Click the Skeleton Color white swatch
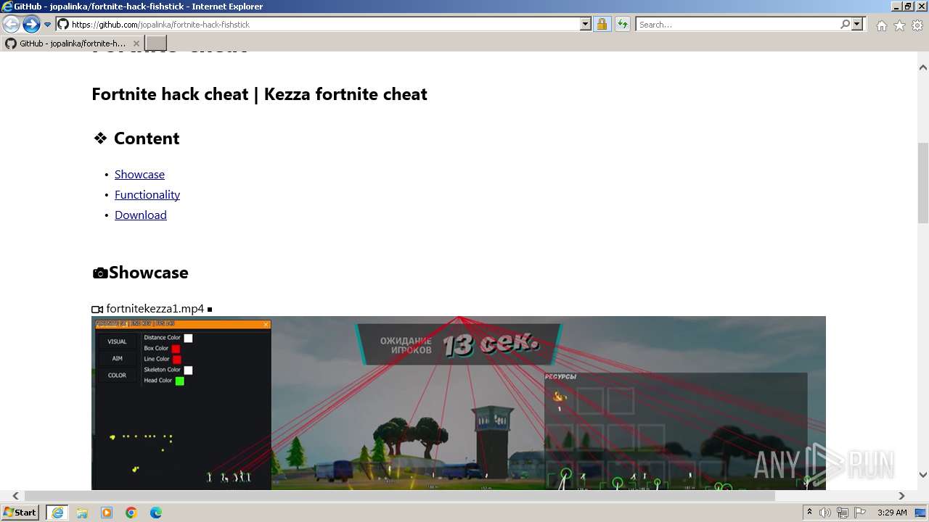This screenshot has width=929, height=522. [x=188, y=370]
